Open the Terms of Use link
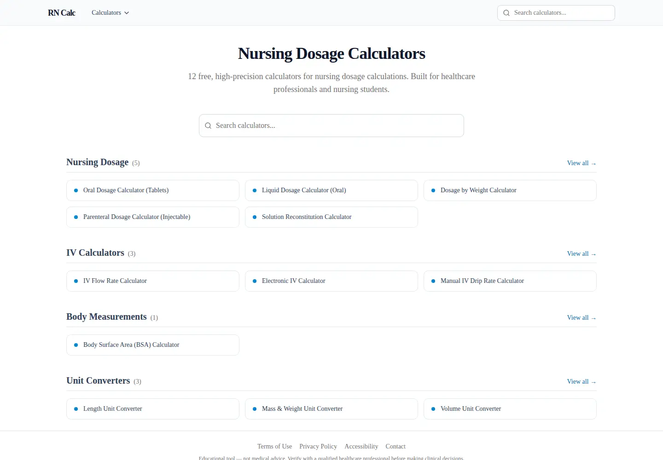 point(274,447)
